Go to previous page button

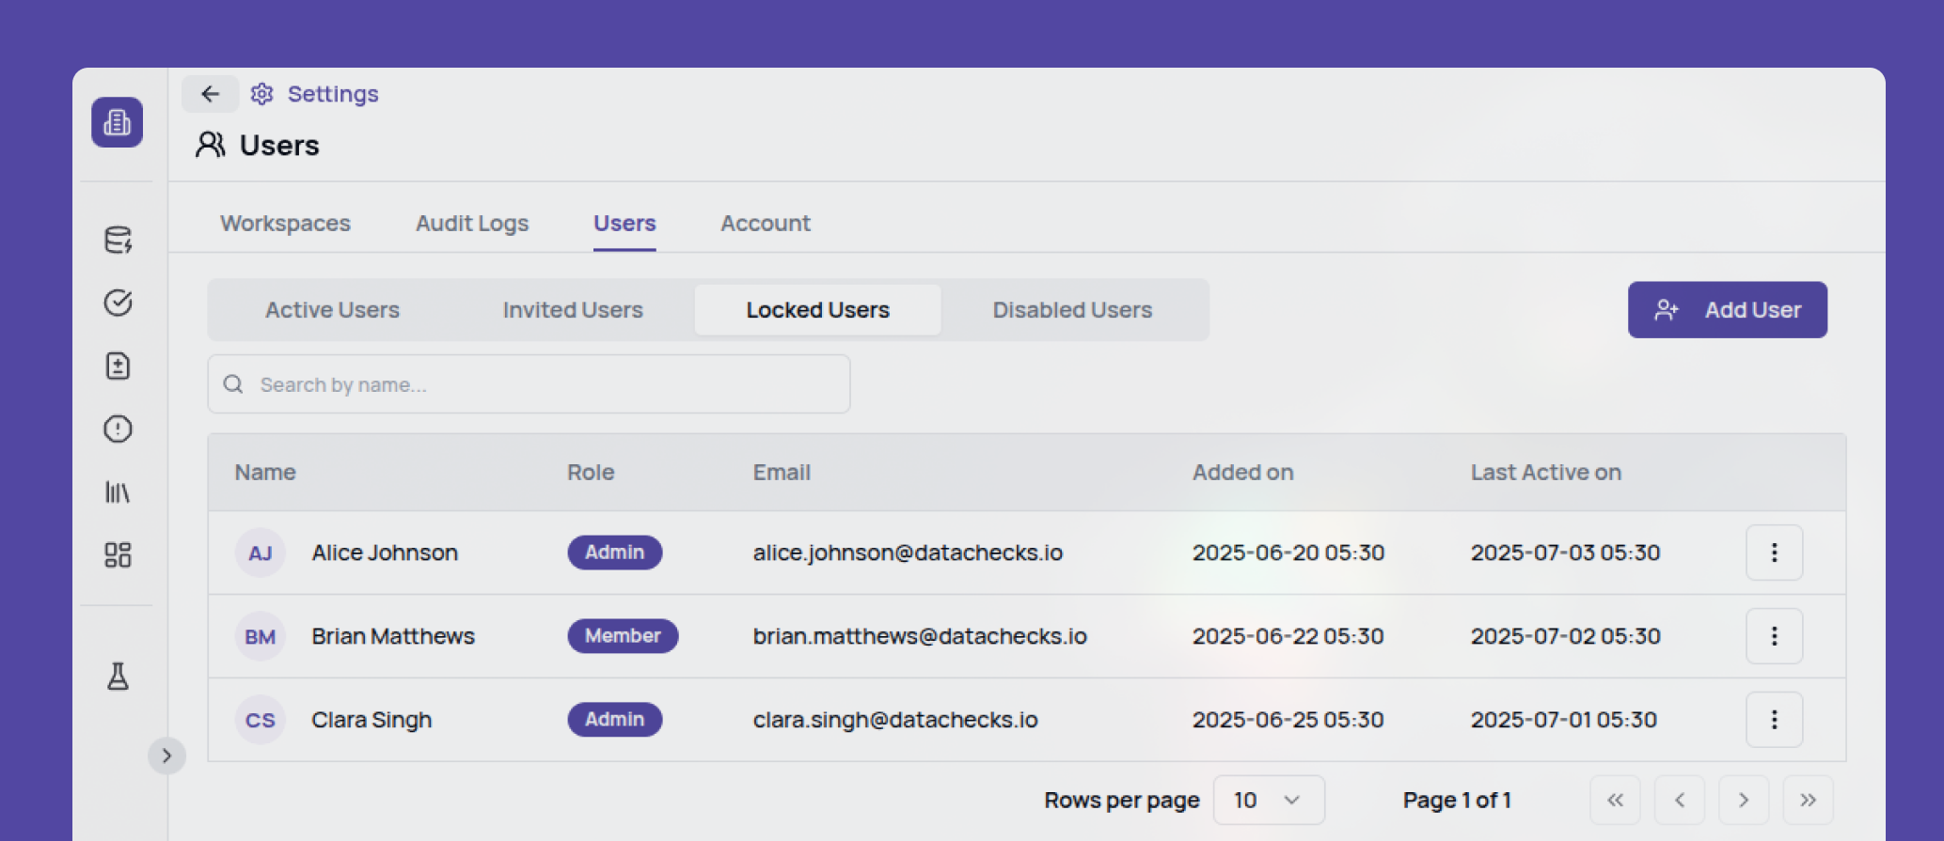click(1679, 800)
